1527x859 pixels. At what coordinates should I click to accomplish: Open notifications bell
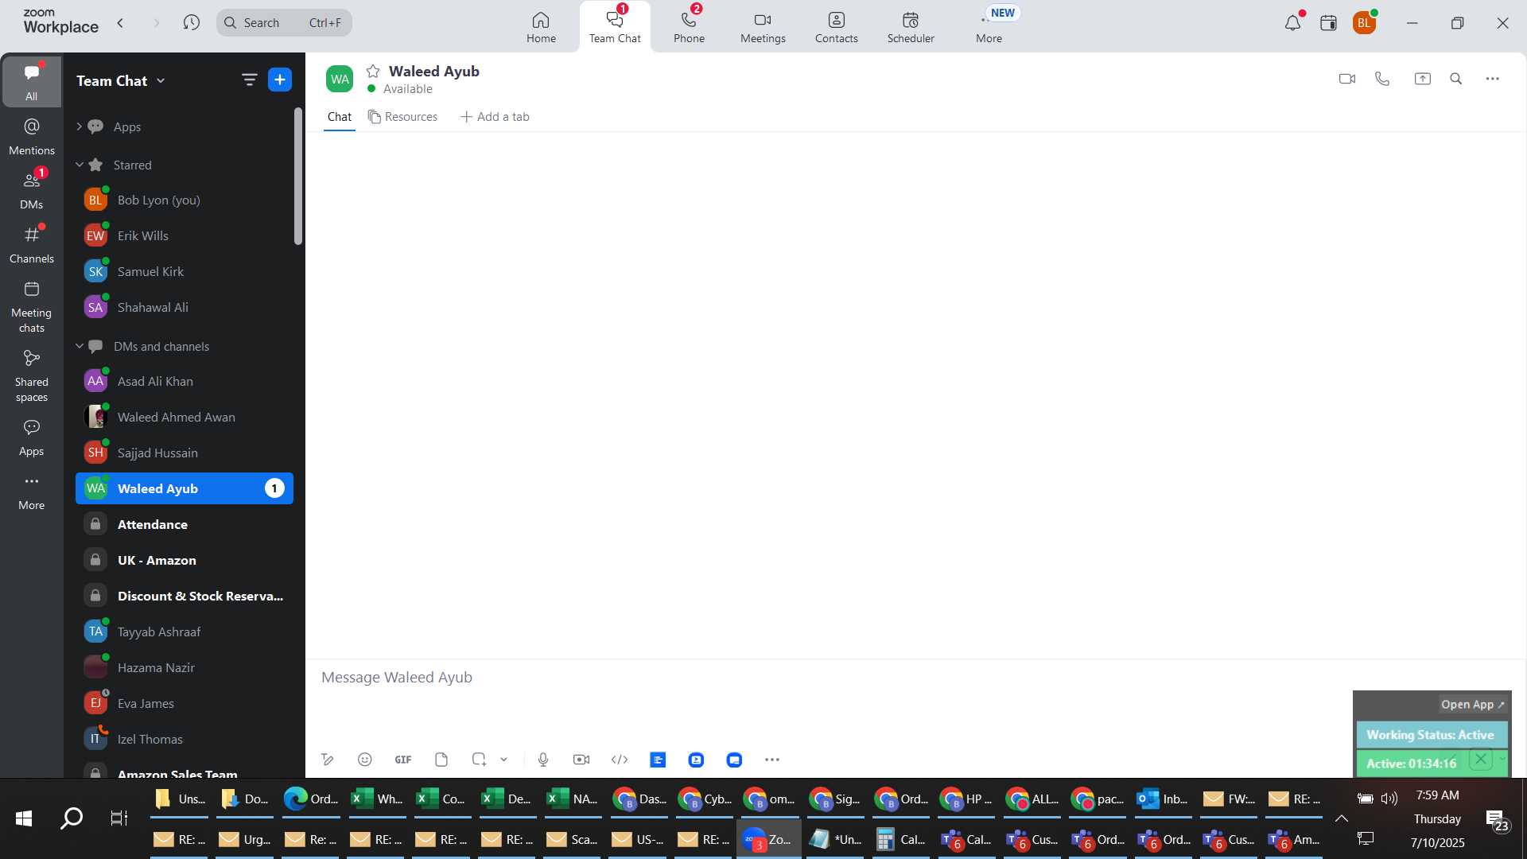point(1293,23)
